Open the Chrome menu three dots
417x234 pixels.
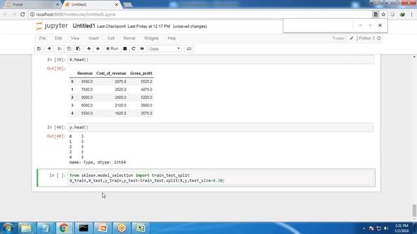coord(412,14)
